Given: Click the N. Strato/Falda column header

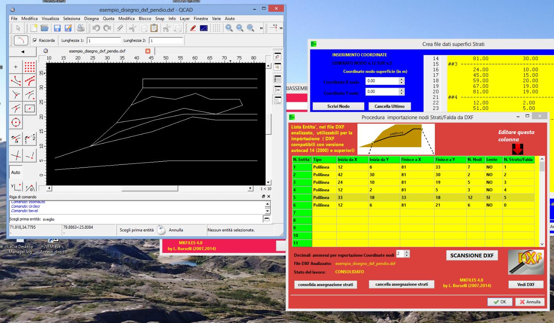Looking at the screenshot, I should pos(519,159).
